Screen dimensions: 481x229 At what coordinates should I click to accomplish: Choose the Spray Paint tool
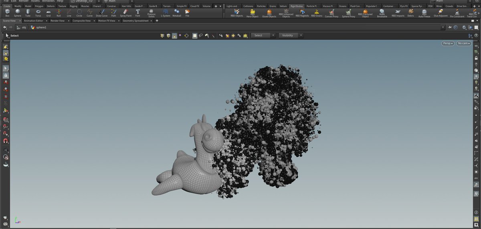(x=126, y=13)
